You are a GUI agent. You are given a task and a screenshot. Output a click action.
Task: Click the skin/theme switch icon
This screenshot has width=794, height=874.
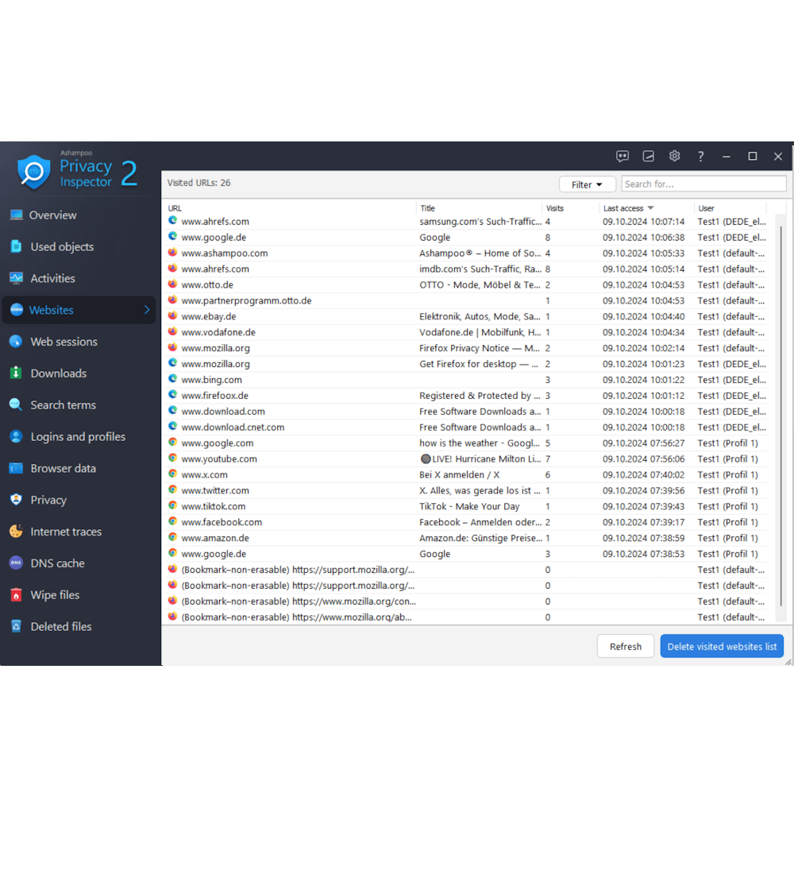[649, 157]
